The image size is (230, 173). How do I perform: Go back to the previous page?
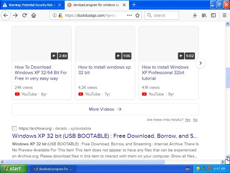coord(6,15)
